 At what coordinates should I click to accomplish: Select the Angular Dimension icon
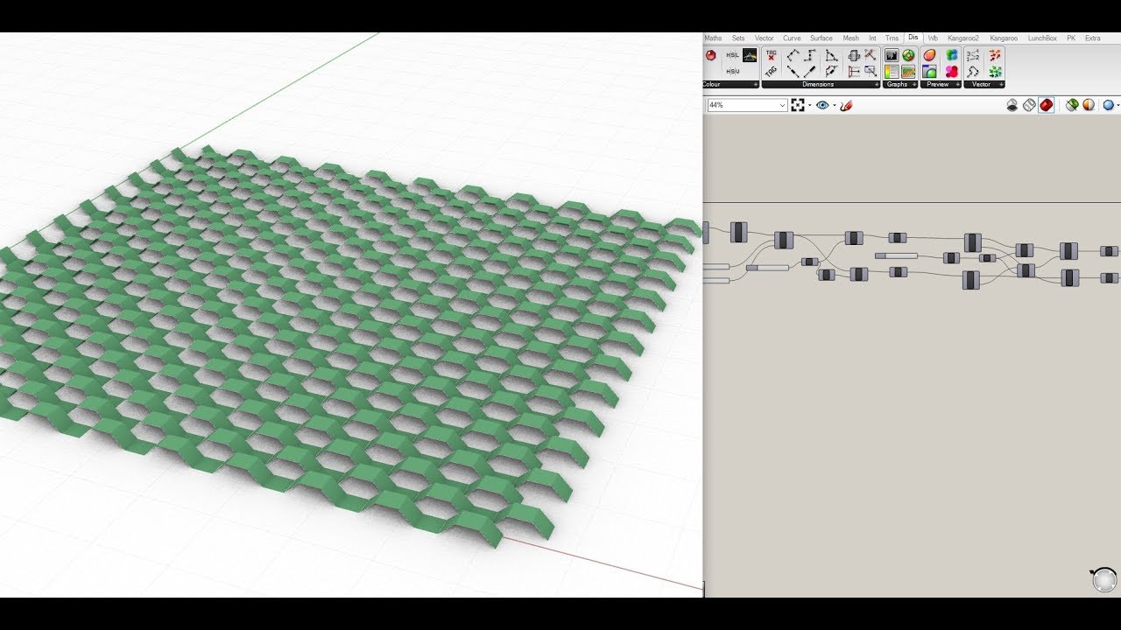(x=831, y=55)
